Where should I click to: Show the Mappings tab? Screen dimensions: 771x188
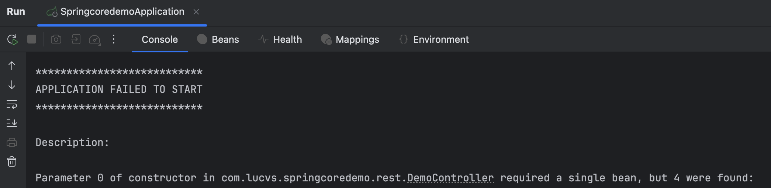tap(350, 39)
